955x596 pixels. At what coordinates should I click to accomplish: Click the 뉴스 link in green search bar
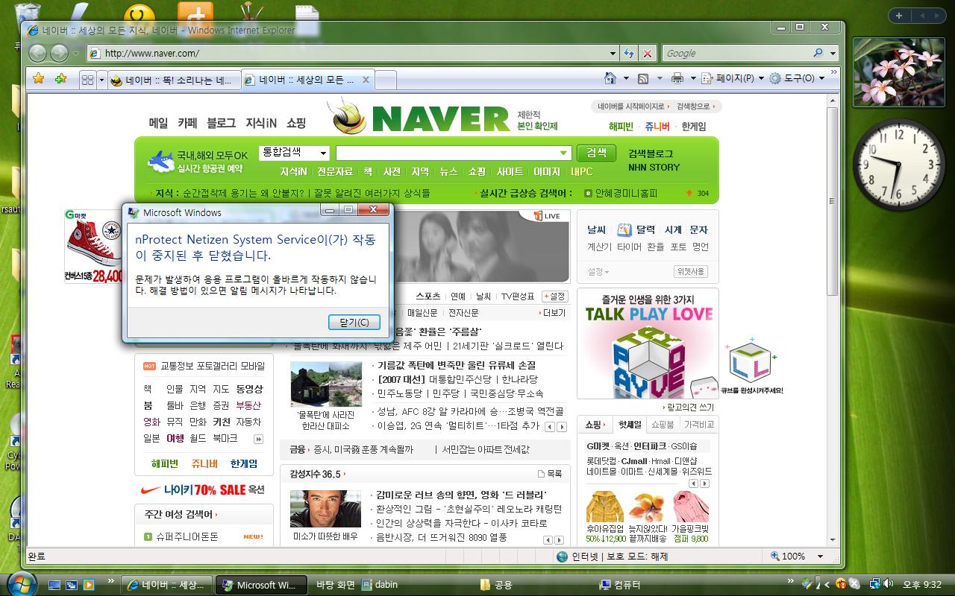coord(448,172)
